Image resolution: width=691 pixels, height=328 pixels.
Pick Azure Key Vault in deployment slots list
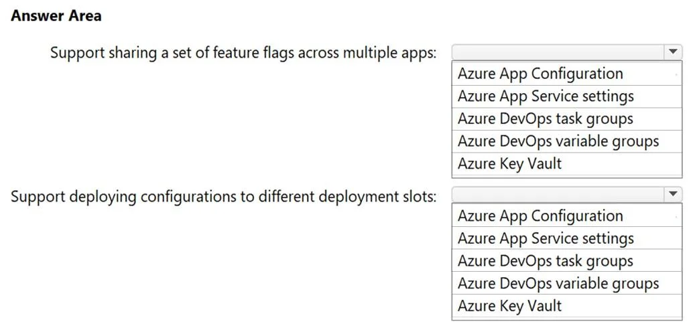pos(567,306)
